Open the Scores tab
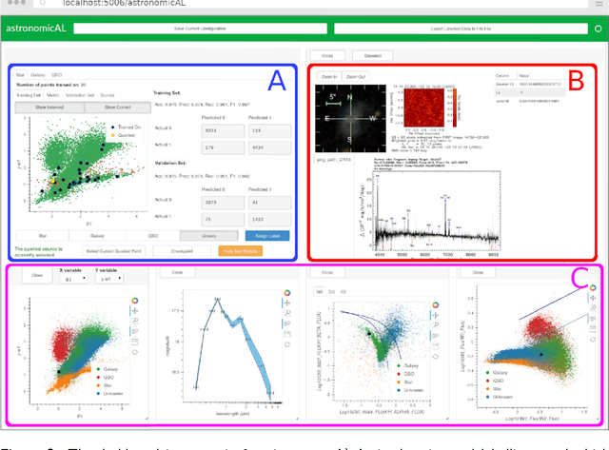 tap(108, 95)
